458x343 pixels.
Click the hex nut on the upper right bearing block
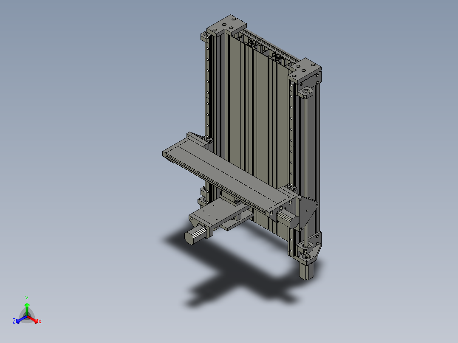(x=306, y=91)
